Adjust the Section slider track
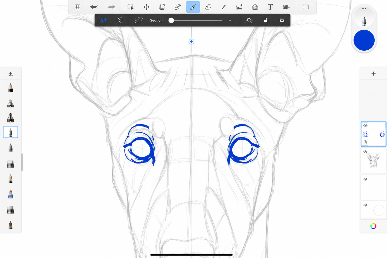The height and width of the screenshot is (258, 387). 197,20
